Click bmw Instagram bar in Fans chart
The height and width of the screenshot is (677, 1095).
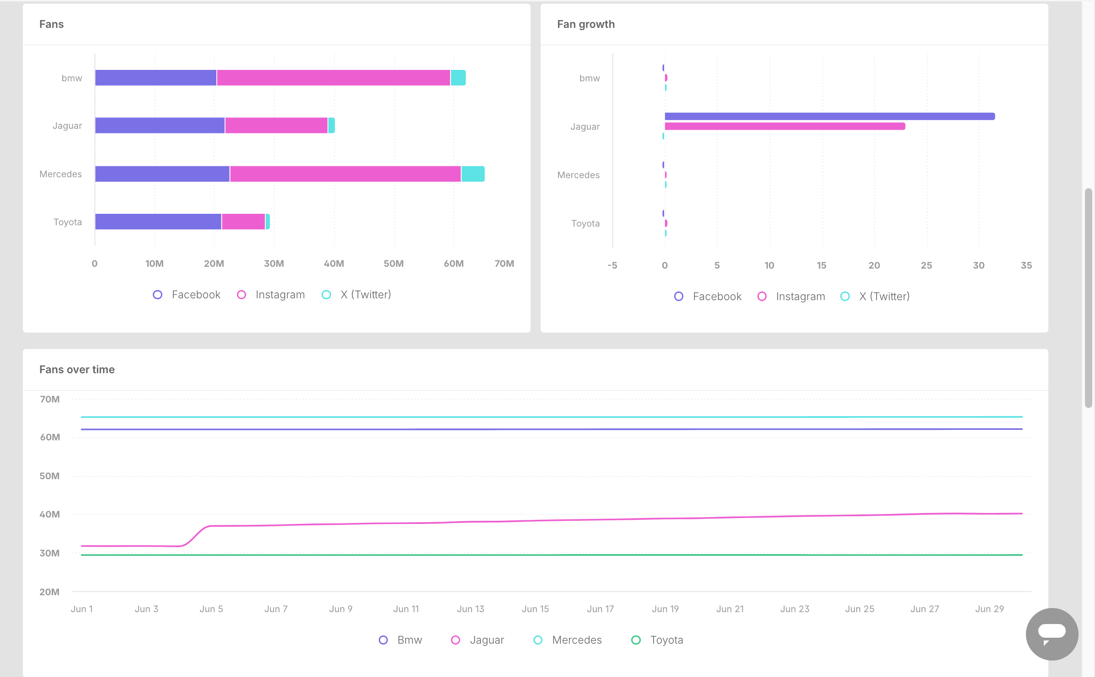pos(333,78)
